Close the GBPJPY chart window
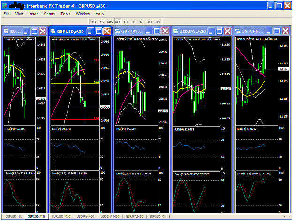293x221 pixels. click(165, 31)
